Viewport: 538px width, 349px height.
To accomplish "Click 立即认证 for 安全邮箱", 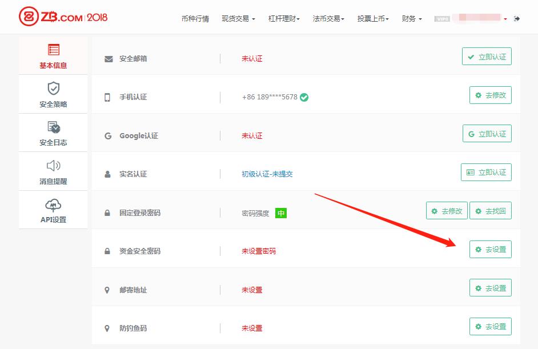I will tap(487, 57).
